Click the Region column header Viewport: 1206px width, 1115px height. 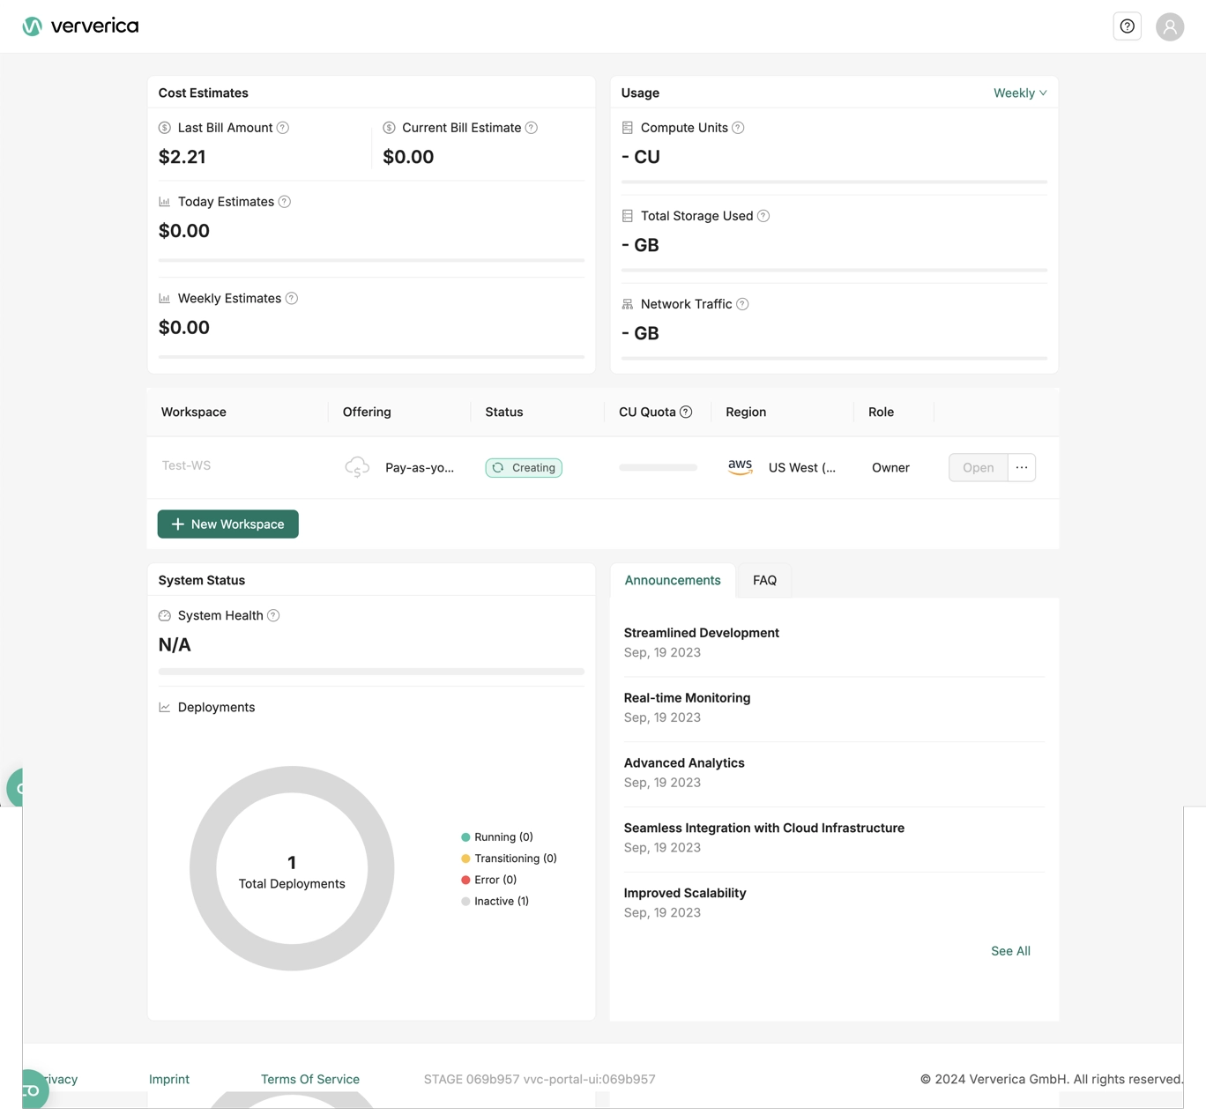pyautogui.click(x=746, y=412)
